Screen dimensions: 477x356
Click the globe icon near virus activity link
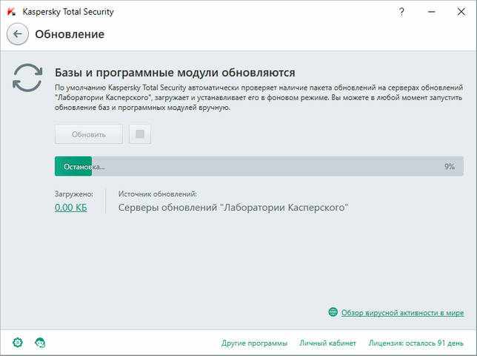pos(333,312)
